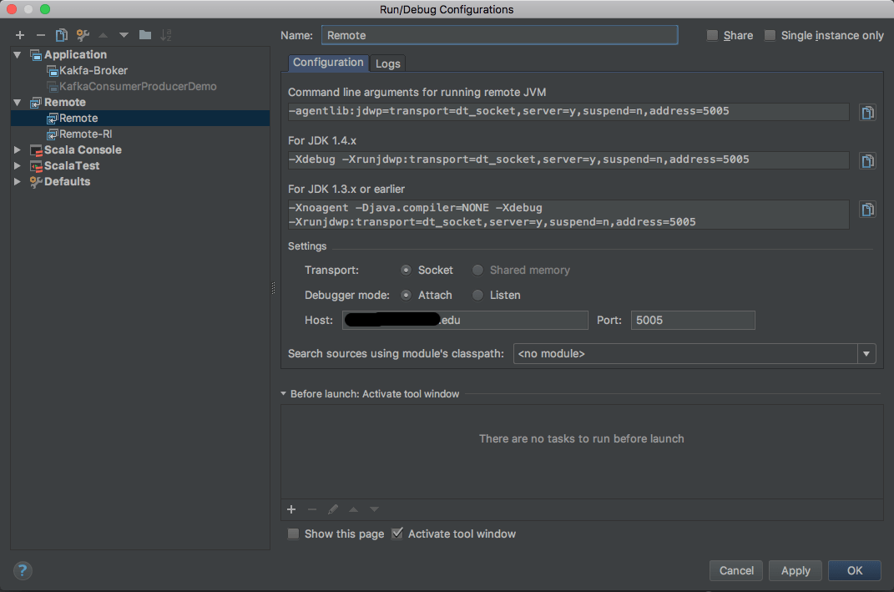The width and height of the screenshot is (894, 592).
Task: Click the Apply button
Action: pyautogui.click(x=795, y=570)
